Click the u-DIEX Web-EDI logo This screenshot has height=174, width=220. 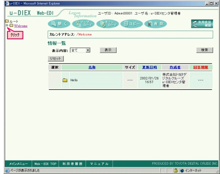31,13
